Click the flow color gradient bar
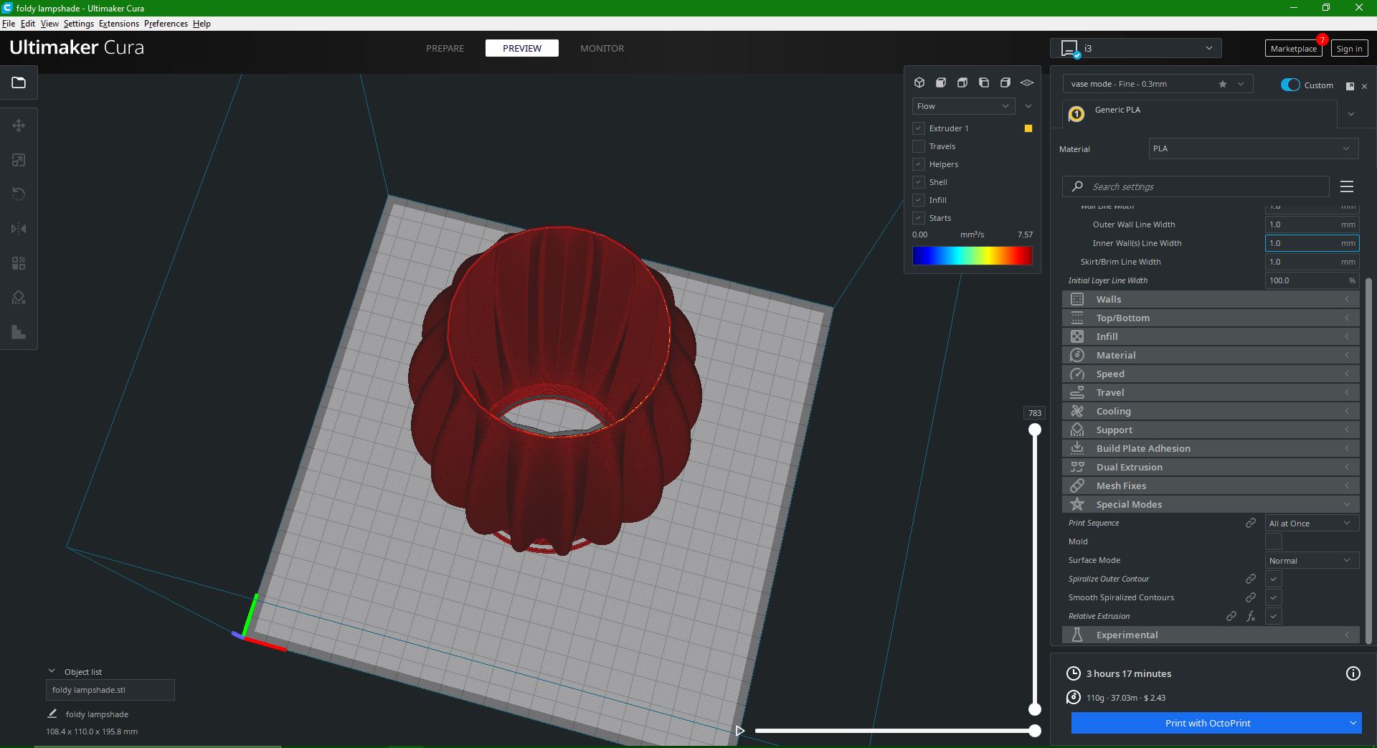This screenshot has height=748, width=1377. tap(972, 256)
